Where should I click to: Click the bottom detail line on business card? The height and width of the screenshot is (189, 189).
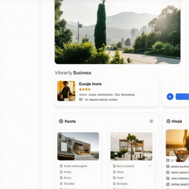click(98, 99)
